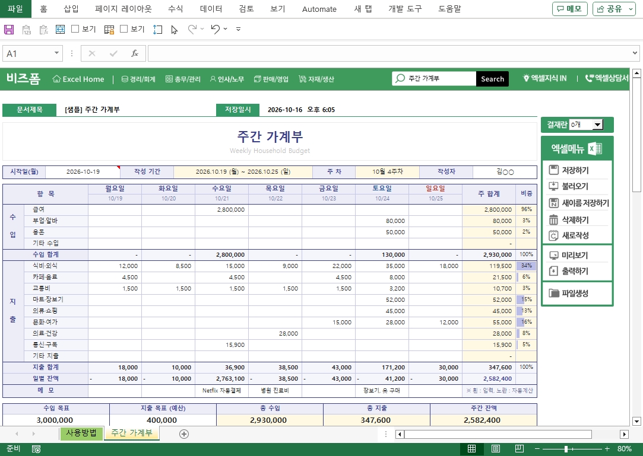Click the vertical scrollbar down arrow
Image resolution: width=643 pixels, height=456 pixels.
click(x=636, y=421)
